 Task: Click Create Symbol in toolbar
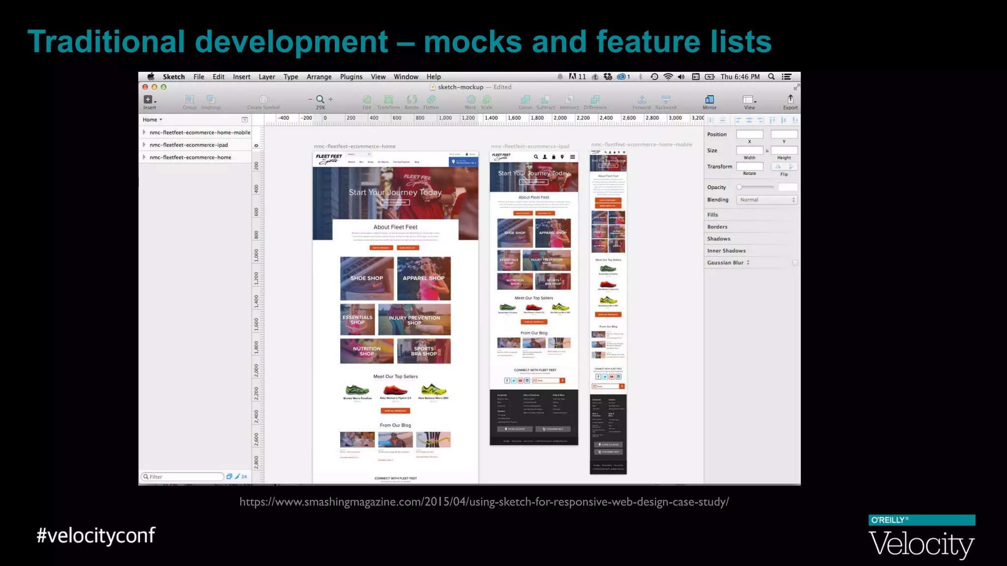tap(263, 102)
